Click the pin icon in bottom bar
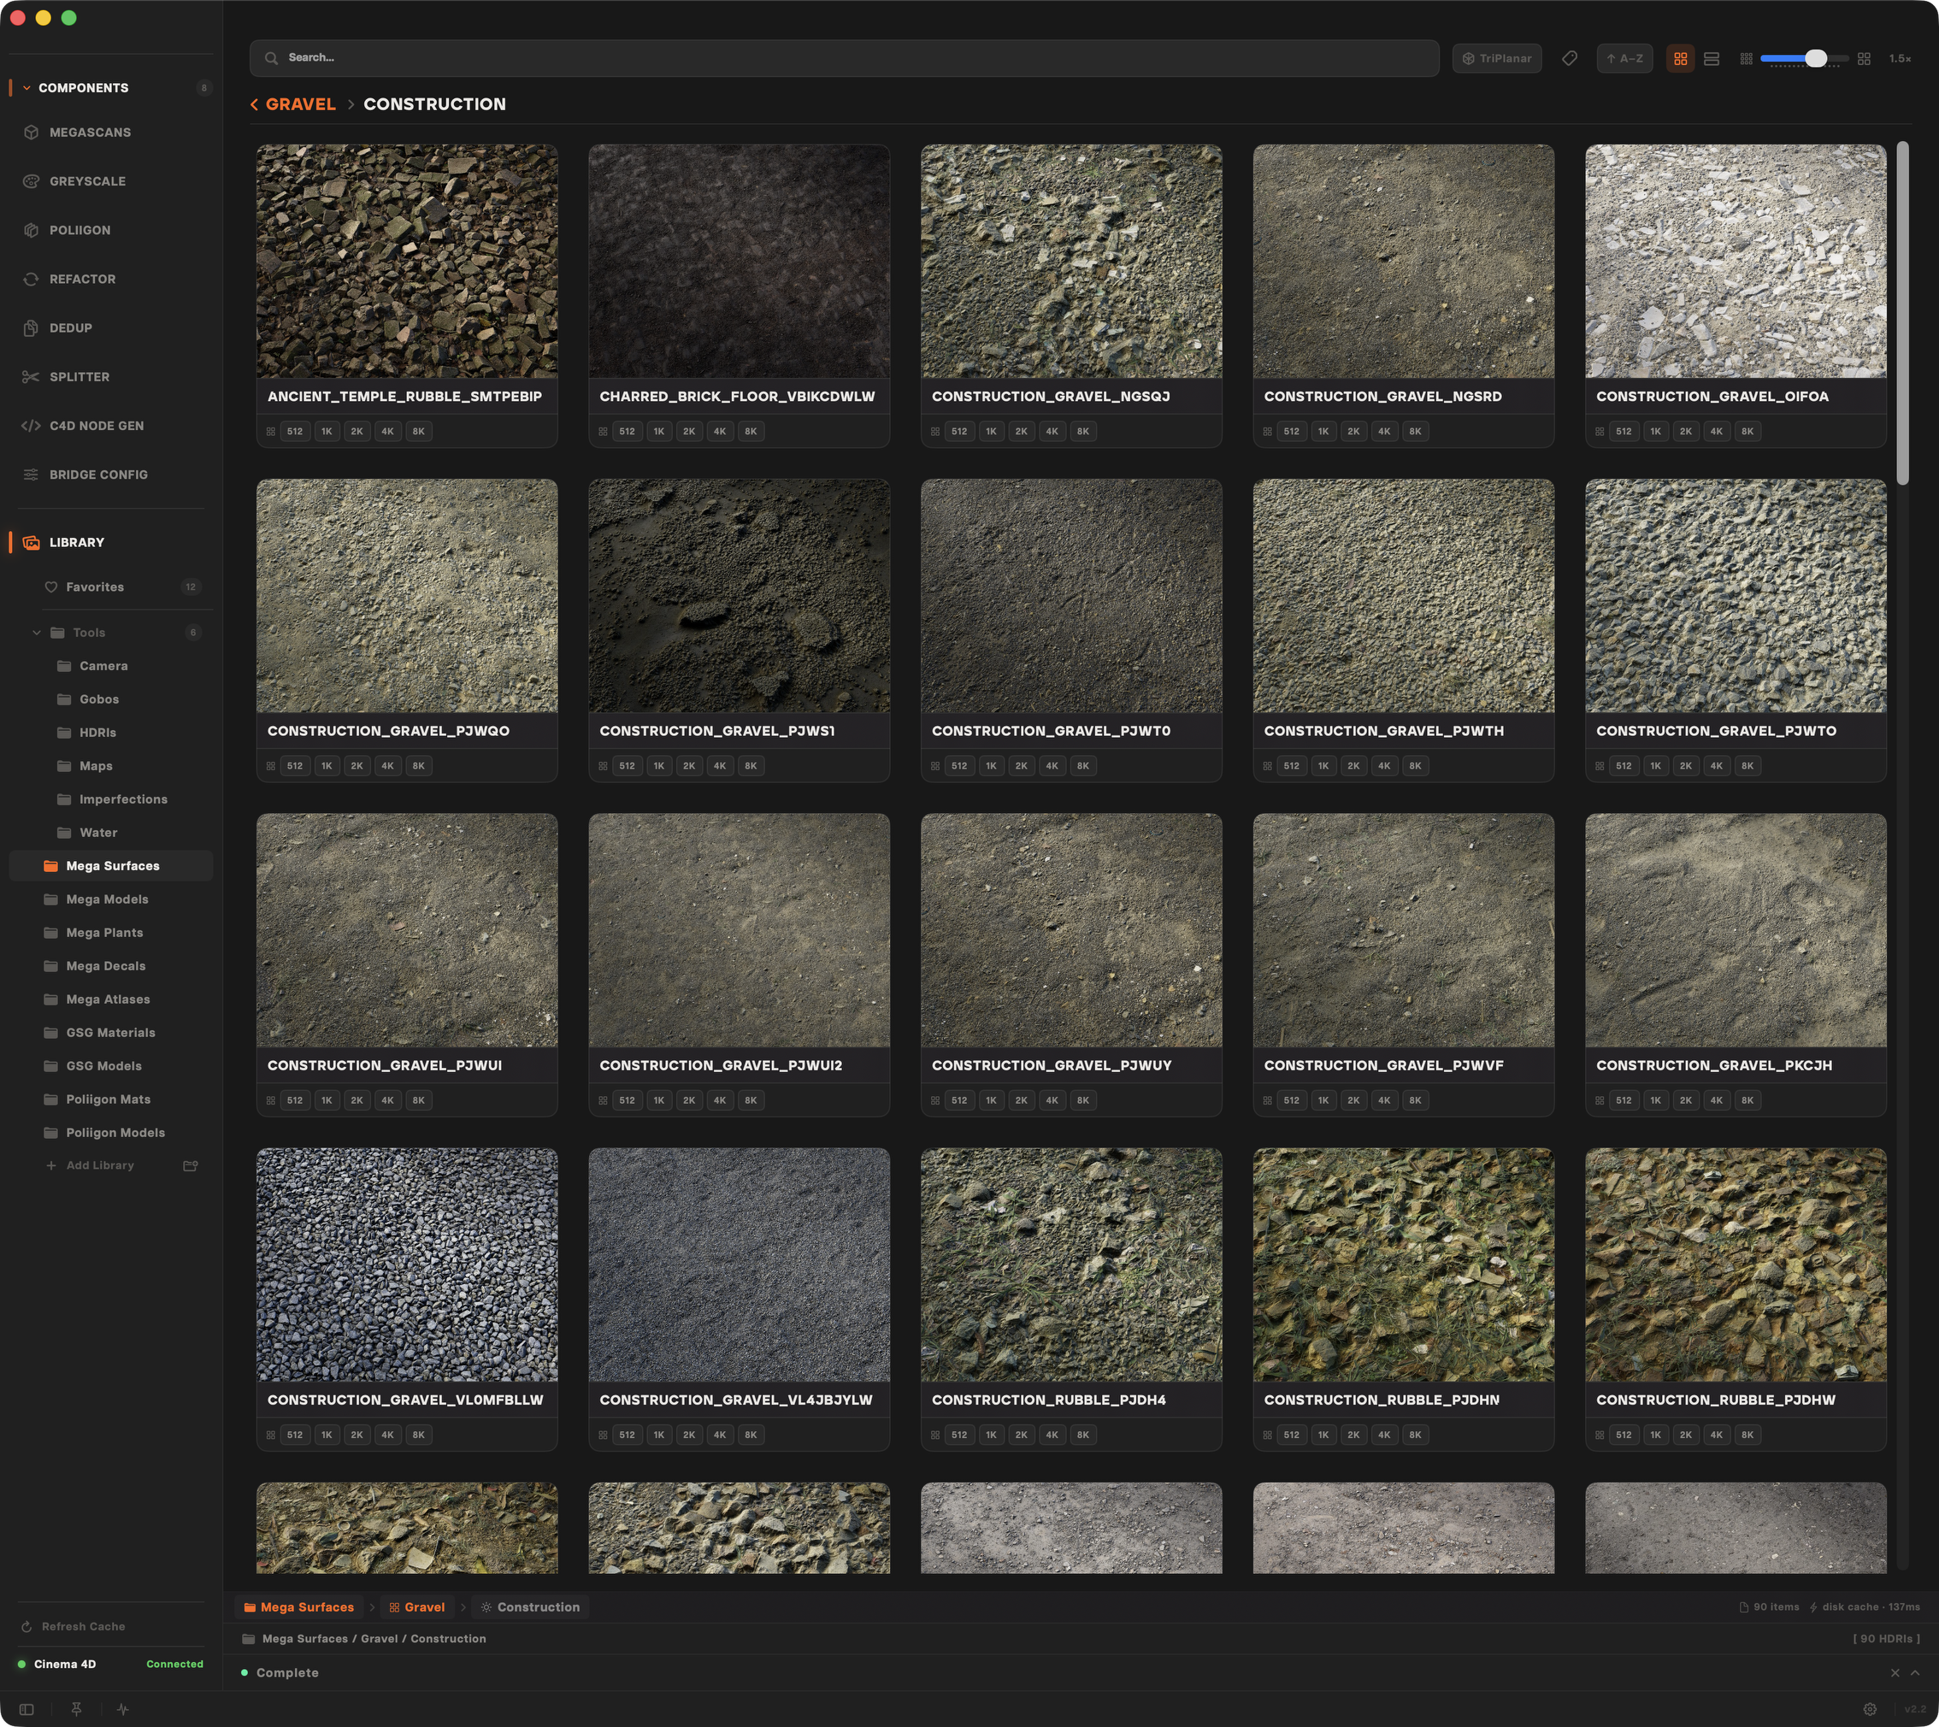The height and width of the screenshot is (1727, 1939). [77, 1709]
